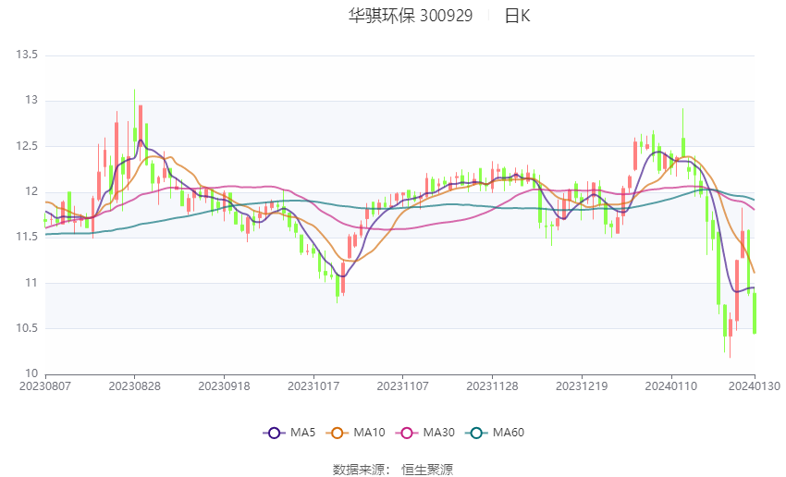Click the MA60 legend text label
Screen dimensions: 786x477
pyautogui.click(x=509, y=433)
